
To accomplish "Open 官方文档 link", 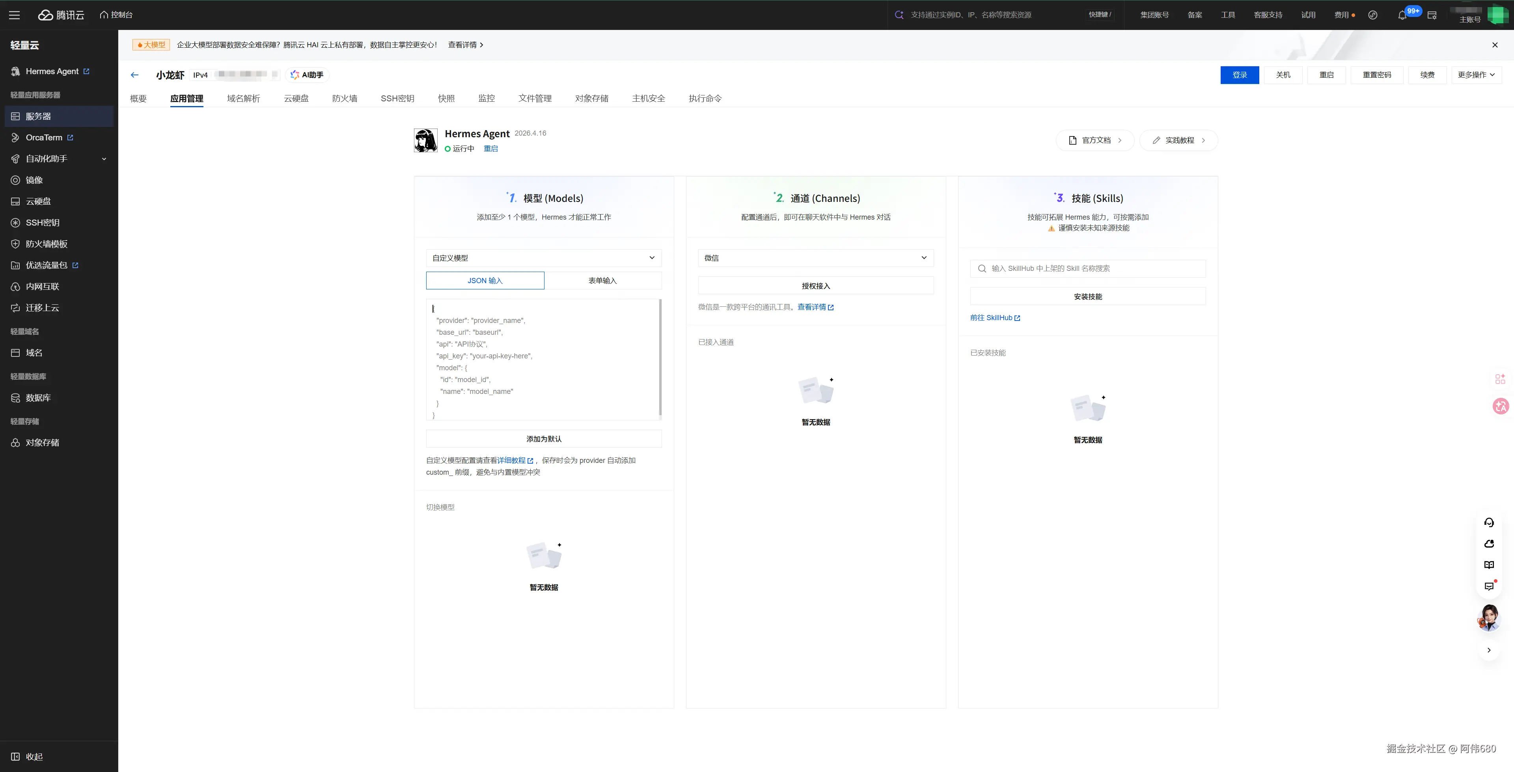I will coord(1095,140).
